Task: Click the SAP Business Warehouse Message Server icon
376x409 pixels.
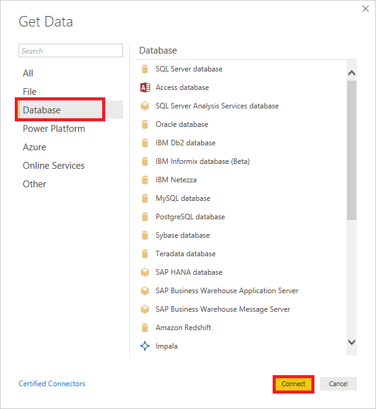Action: point(145,309)
